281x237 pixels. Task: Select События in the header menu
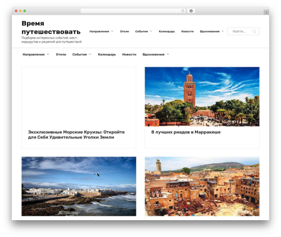coord(142,31)
